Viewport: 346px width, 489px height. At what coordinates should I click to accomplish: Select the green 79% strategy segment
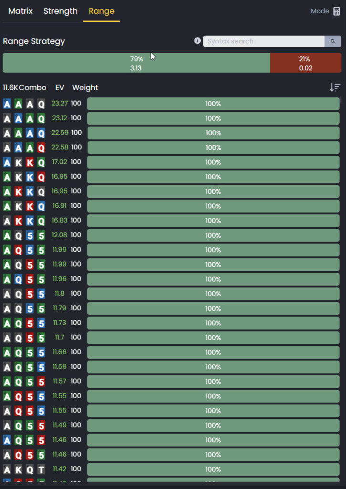(x=136, y=63)
